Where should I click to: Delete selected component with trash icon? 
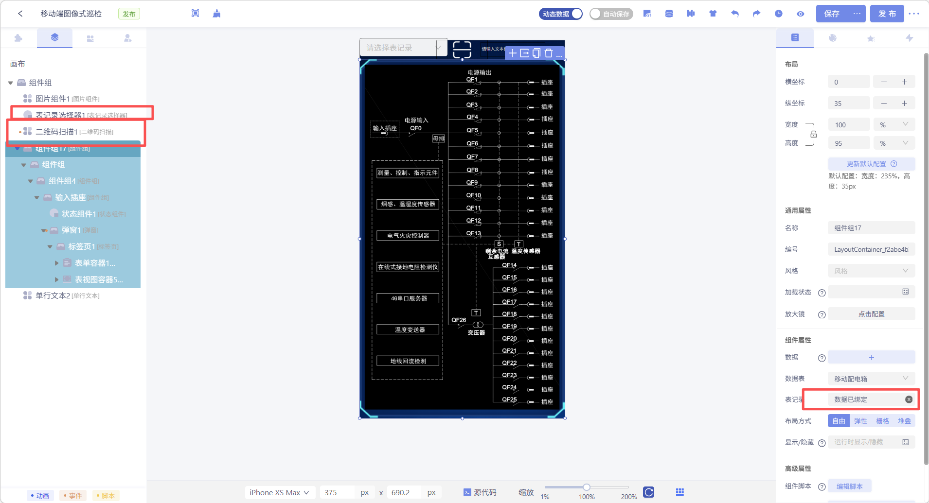549,53
